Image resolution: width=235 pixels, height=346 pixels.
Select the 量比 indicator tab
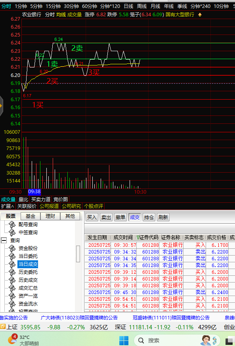[x=23, y=200]
